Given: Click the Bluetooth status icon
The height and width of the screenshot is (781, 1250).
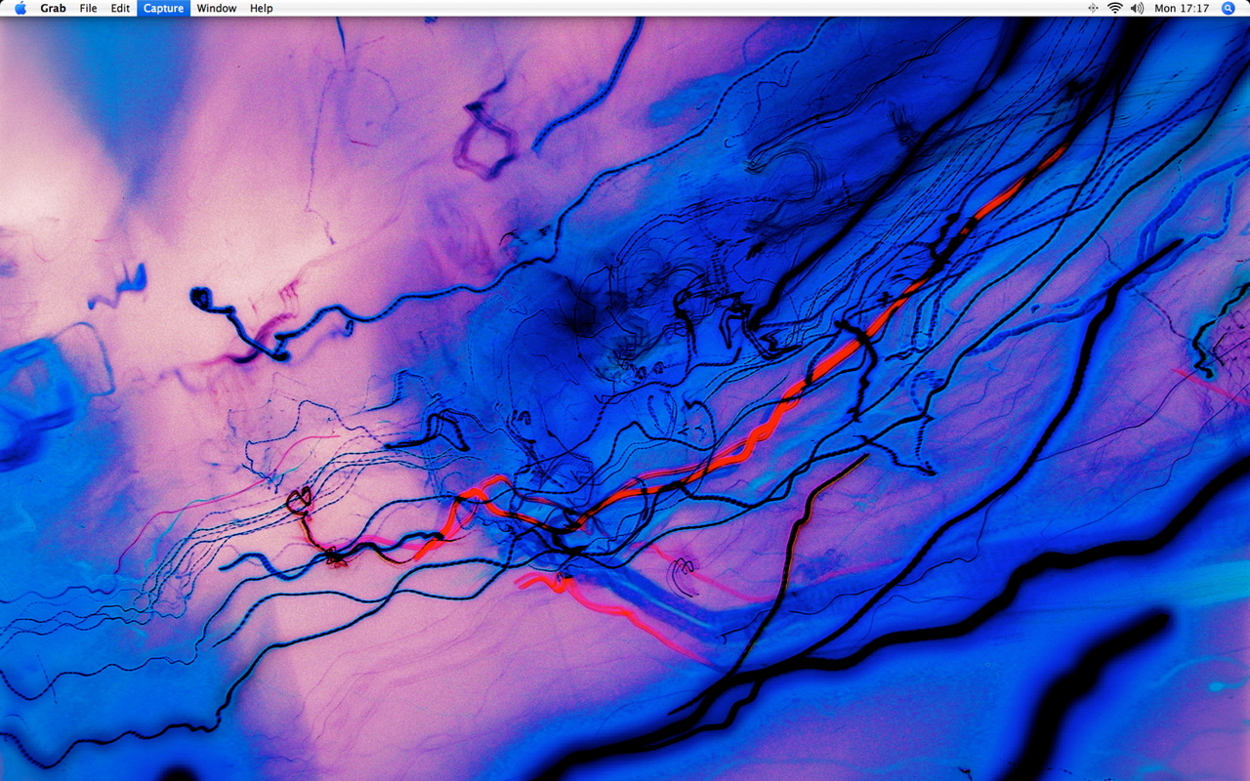Looking at the screenshot, I should [x=1093, y=8].
